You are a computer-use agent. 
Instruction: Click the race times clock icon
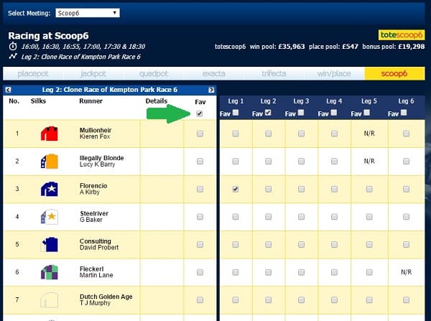pyautogui.click(x=13, y=46)
